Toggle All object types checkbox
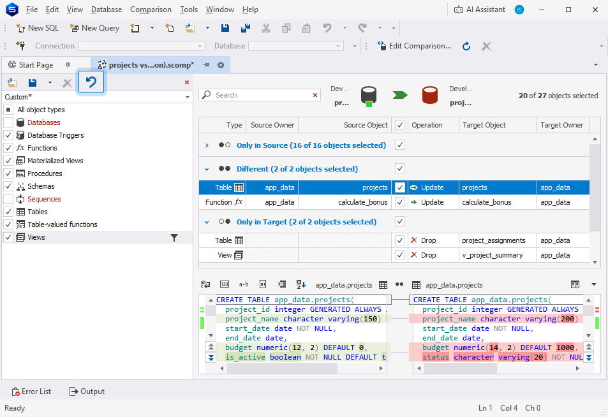The image size is (608, 417). (x=8, y=110)
